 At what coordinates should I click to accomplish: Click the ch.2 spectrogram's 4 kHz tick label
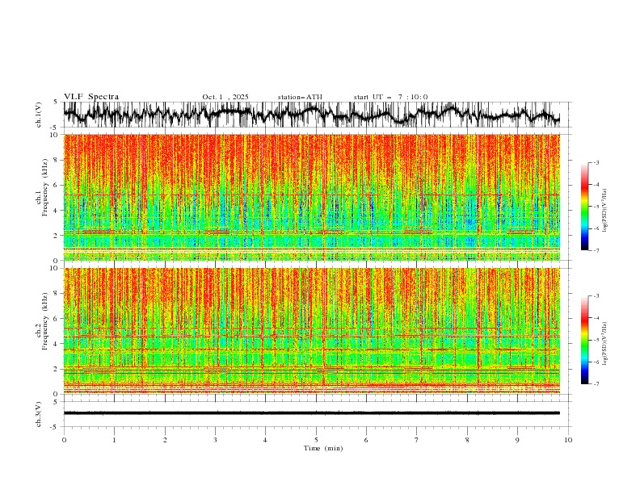pyautogui.click(x=57, y=344)
